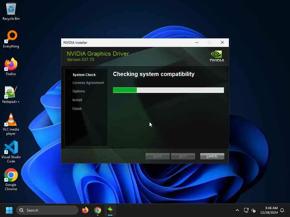
Task: Open the Windows Start menu
Action: [9, 210]
